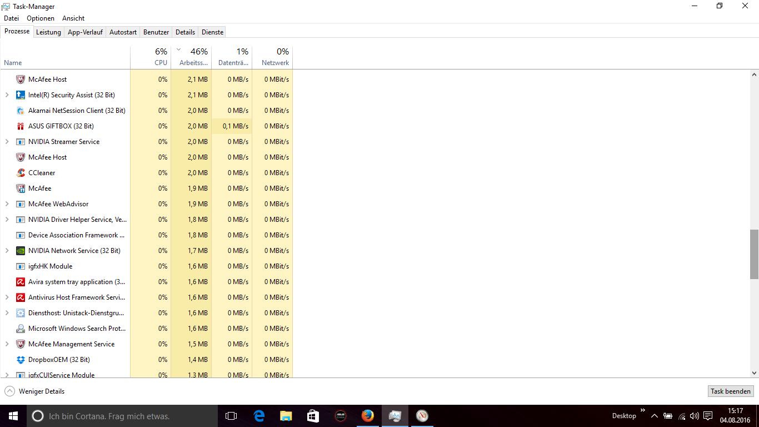Open the Action Center notification icon
The height and width of the screenshot is (427, 759).
point(708,416)
